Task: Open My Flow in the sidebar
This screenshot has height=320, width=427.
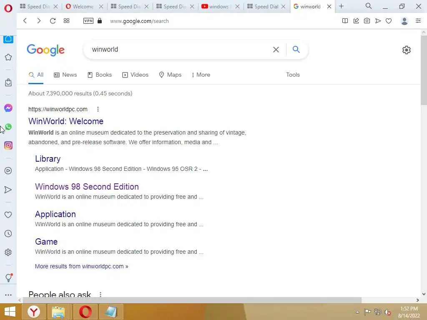Action: 8,190
